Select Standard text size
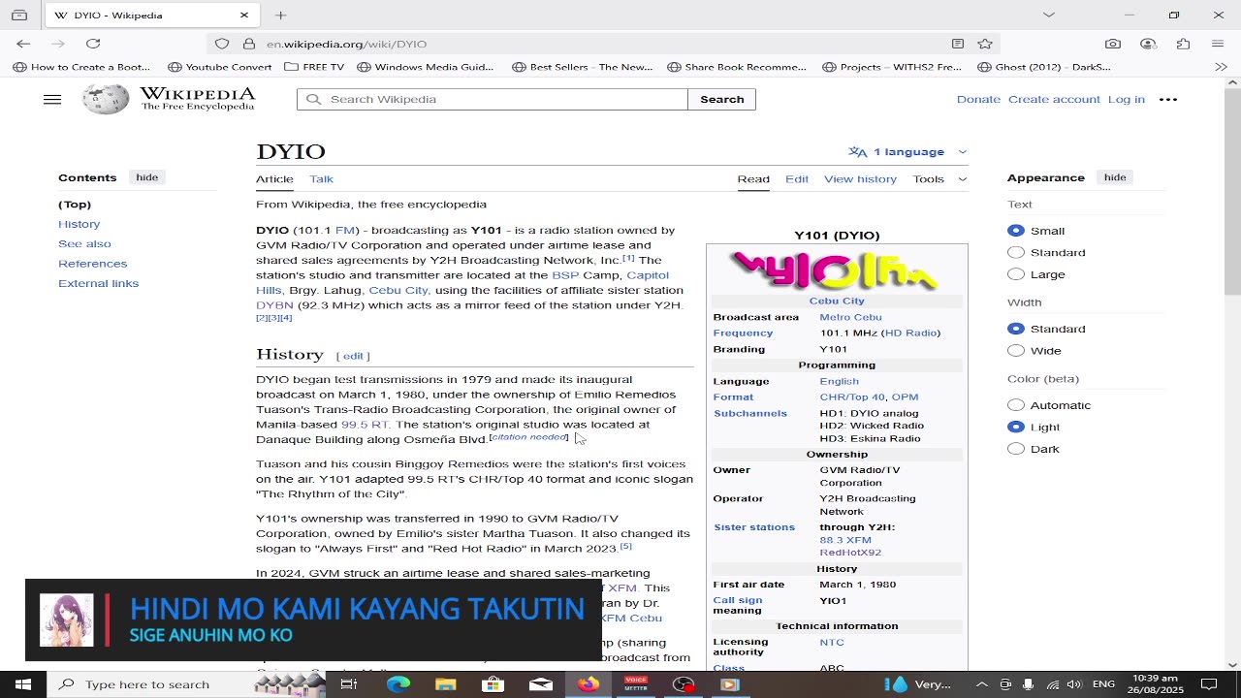Screen dimensions: 1241x698 coord(1016,252)
